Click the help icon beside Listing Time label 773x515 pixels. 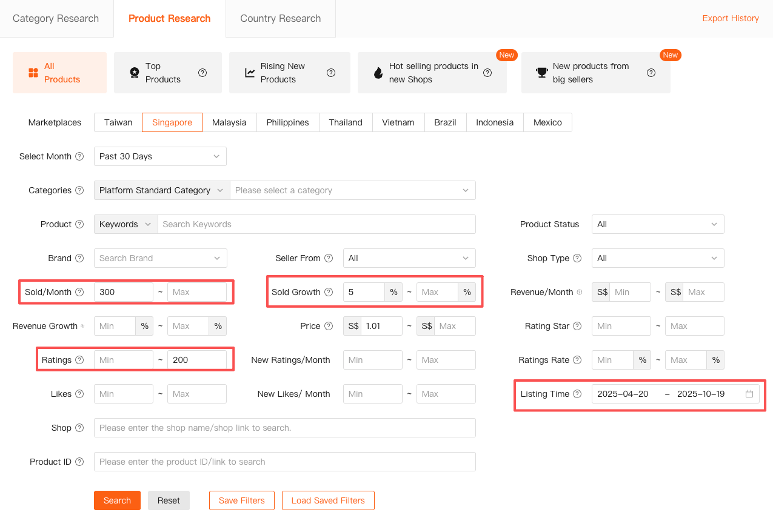point(577,394)
